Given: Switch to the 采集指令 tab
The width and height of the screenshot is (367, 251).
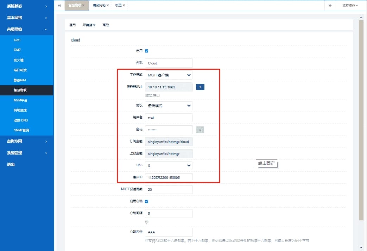Looking at the screenshot, I should pyautogui.click(x=90, y=25).
